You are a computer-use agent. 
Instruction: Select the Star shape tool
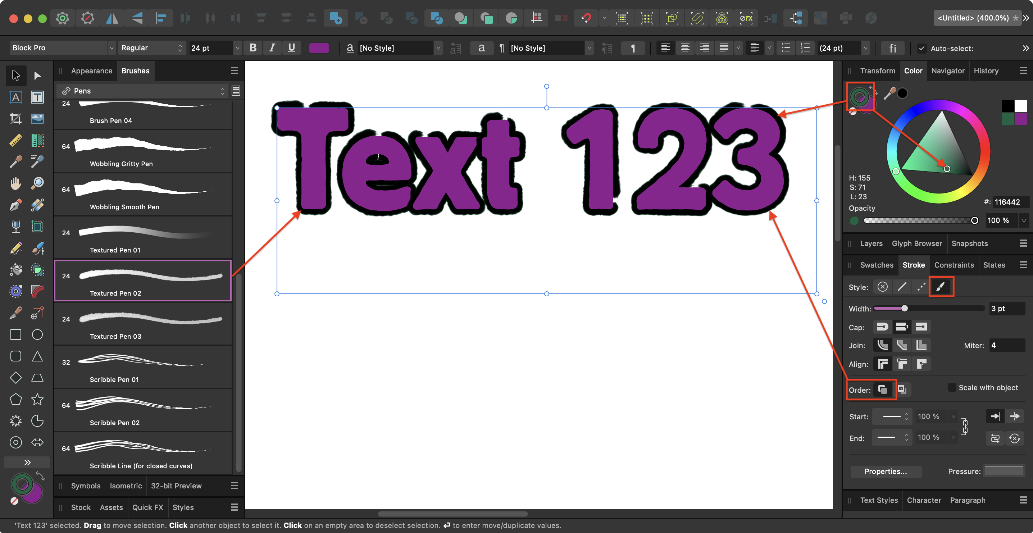pos(37,399)
